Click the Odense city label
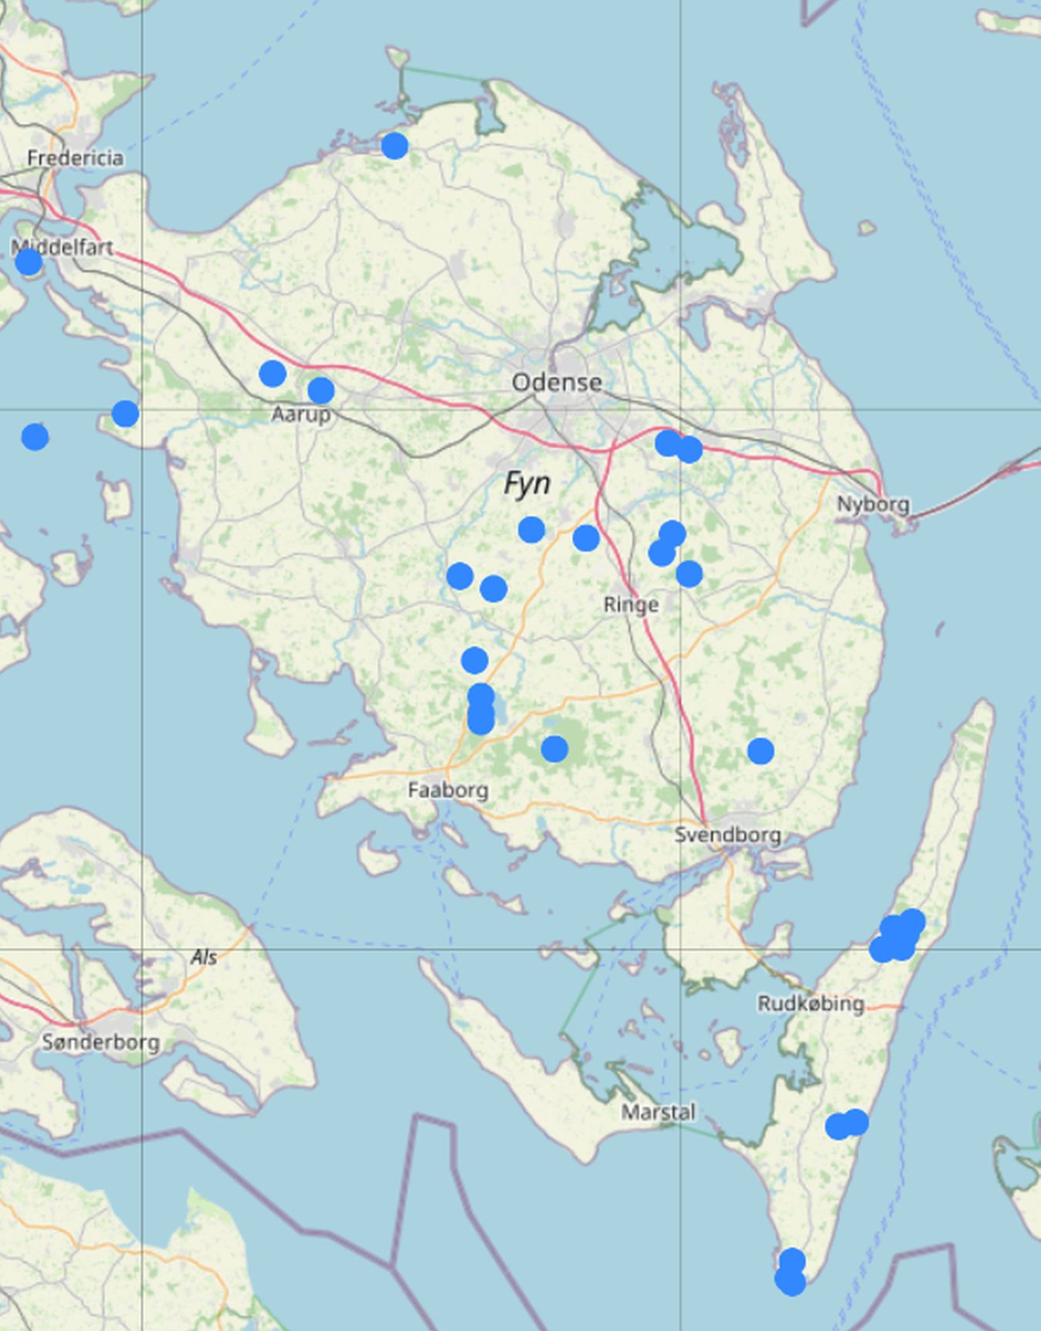This screenshot has height=1331, width=1041. pyautogui.click(x=557, y=382)
